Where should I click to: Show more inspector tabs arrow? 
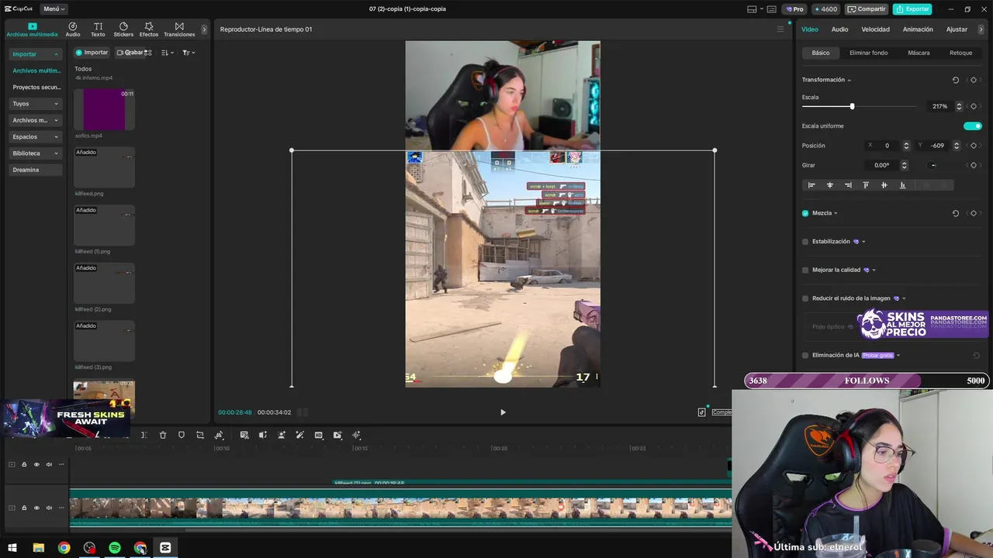[981, 29]
